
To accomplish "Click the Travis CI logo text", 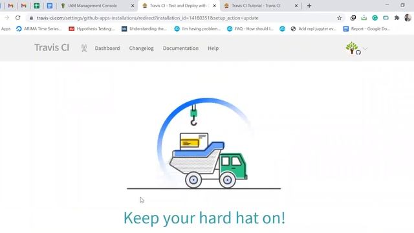I will pyautogui.click(x=52, y=47).
